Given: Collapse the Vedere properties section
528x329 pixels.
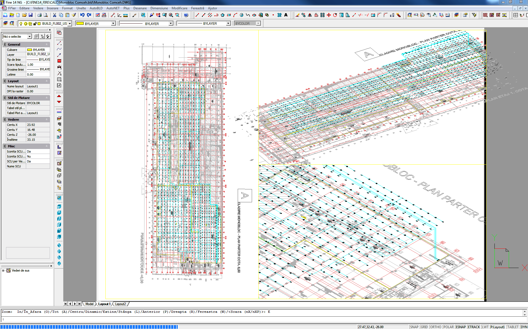Looking at the screenshot, I should coord(46,120).
